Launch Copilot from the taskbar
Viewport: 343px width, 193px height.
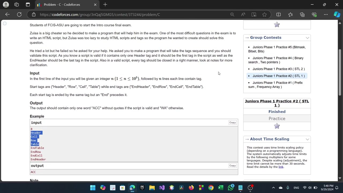(x=103, y=188)
